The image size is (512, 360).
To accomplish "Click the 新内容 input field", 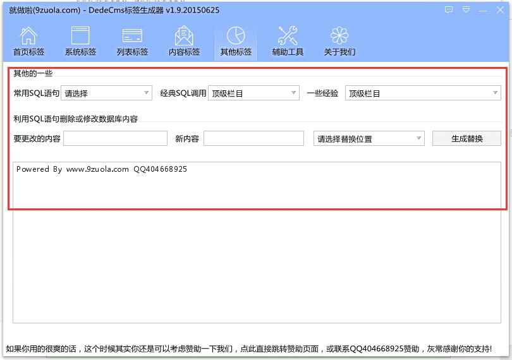I will (x=253, y=138).
